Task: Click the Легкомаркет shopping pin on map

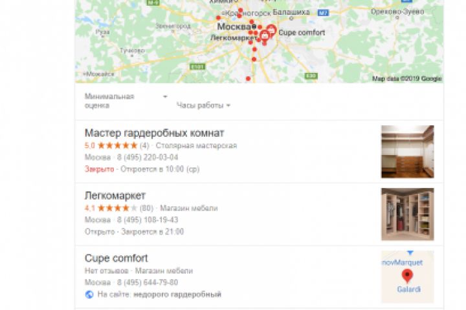Action: point(265,36)
